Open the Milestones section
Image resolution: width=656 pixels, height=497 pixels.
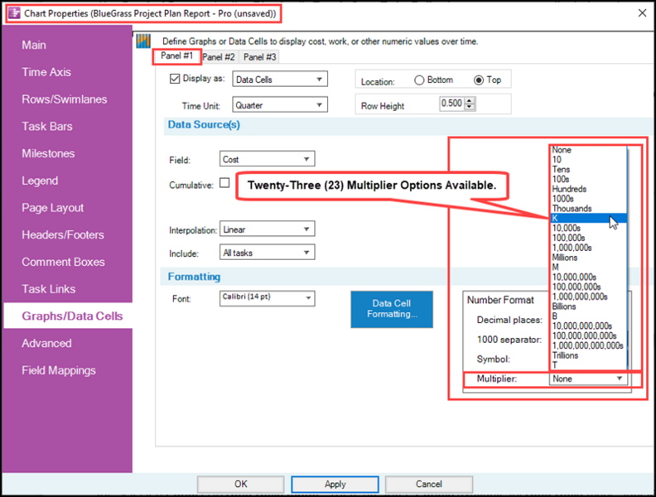(48, 153)
